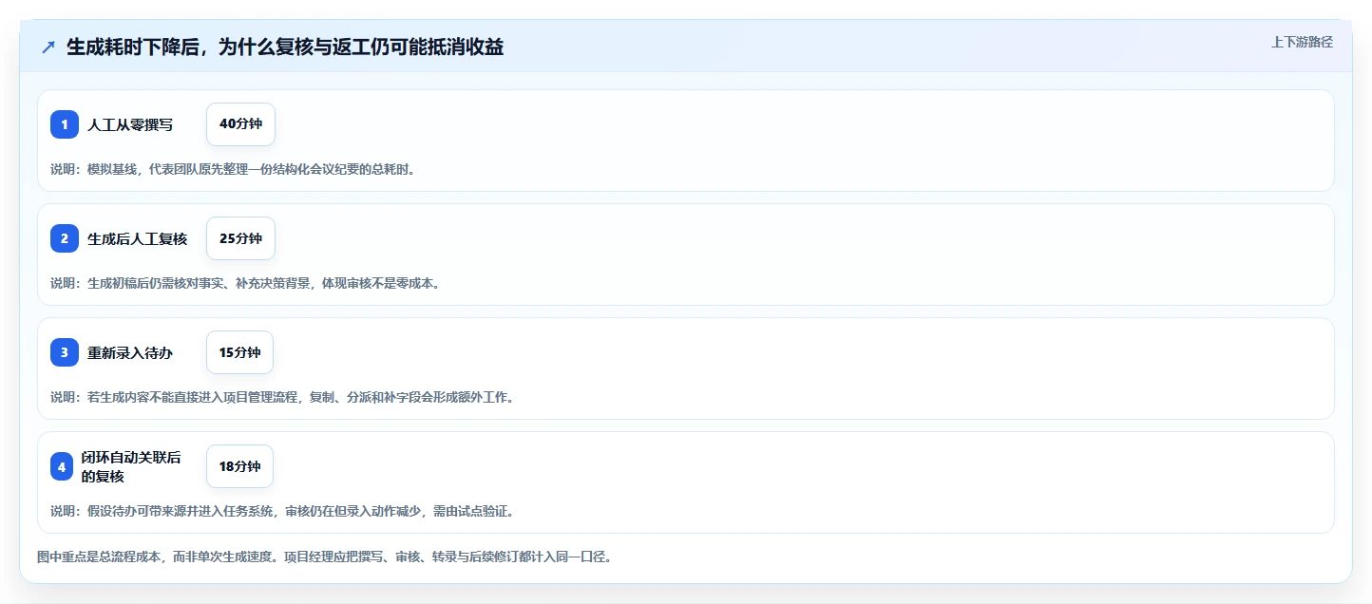Click the description starting 说明：生成初稿后仍需核对事实
The width and height of the screenshot is (1372, 604).
coord(245,283)
